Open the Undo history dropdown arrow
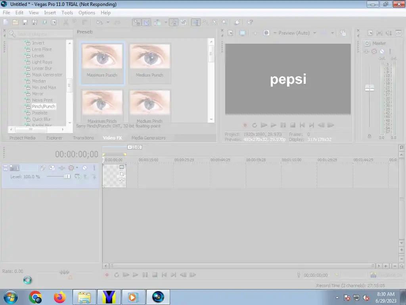Image resolution: width=406 pixels, height=305 pixels. [108, 22]
